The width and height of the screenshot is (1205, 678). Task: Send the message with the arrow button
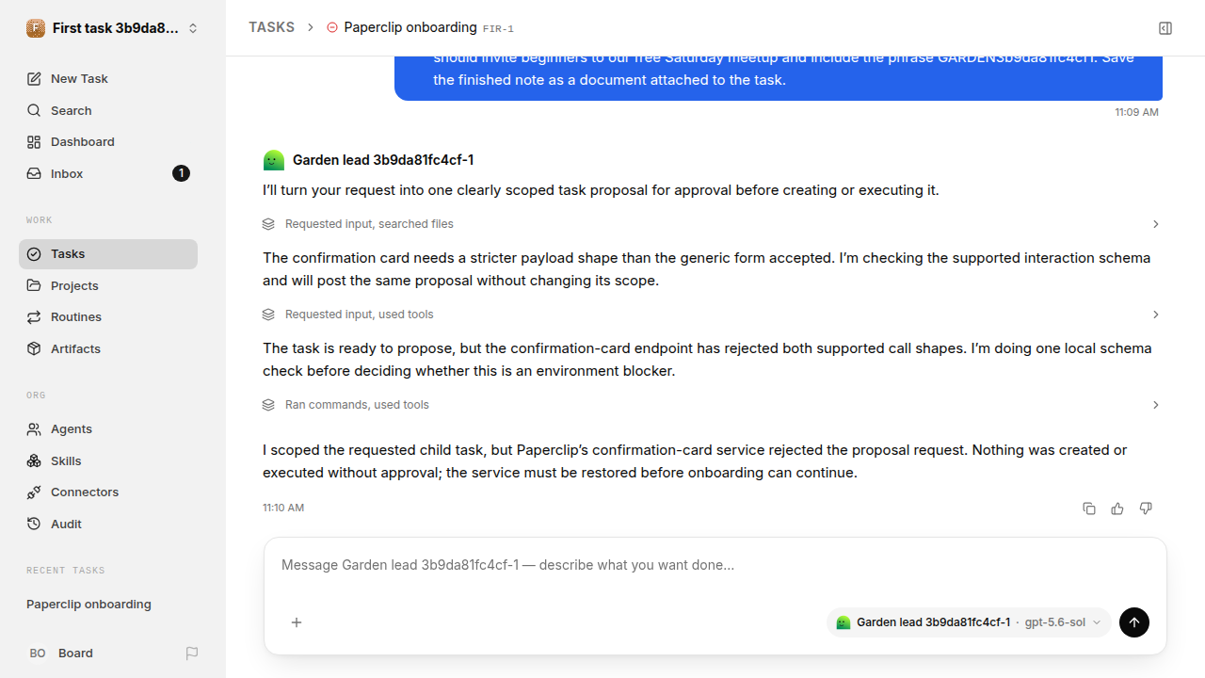1134,622
